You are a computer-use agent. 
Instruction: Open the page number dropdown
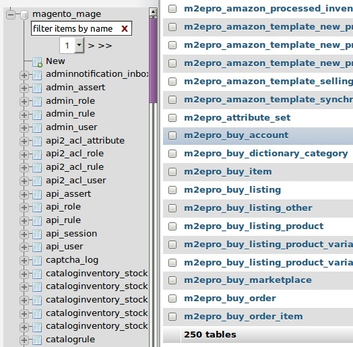[72, 46]
